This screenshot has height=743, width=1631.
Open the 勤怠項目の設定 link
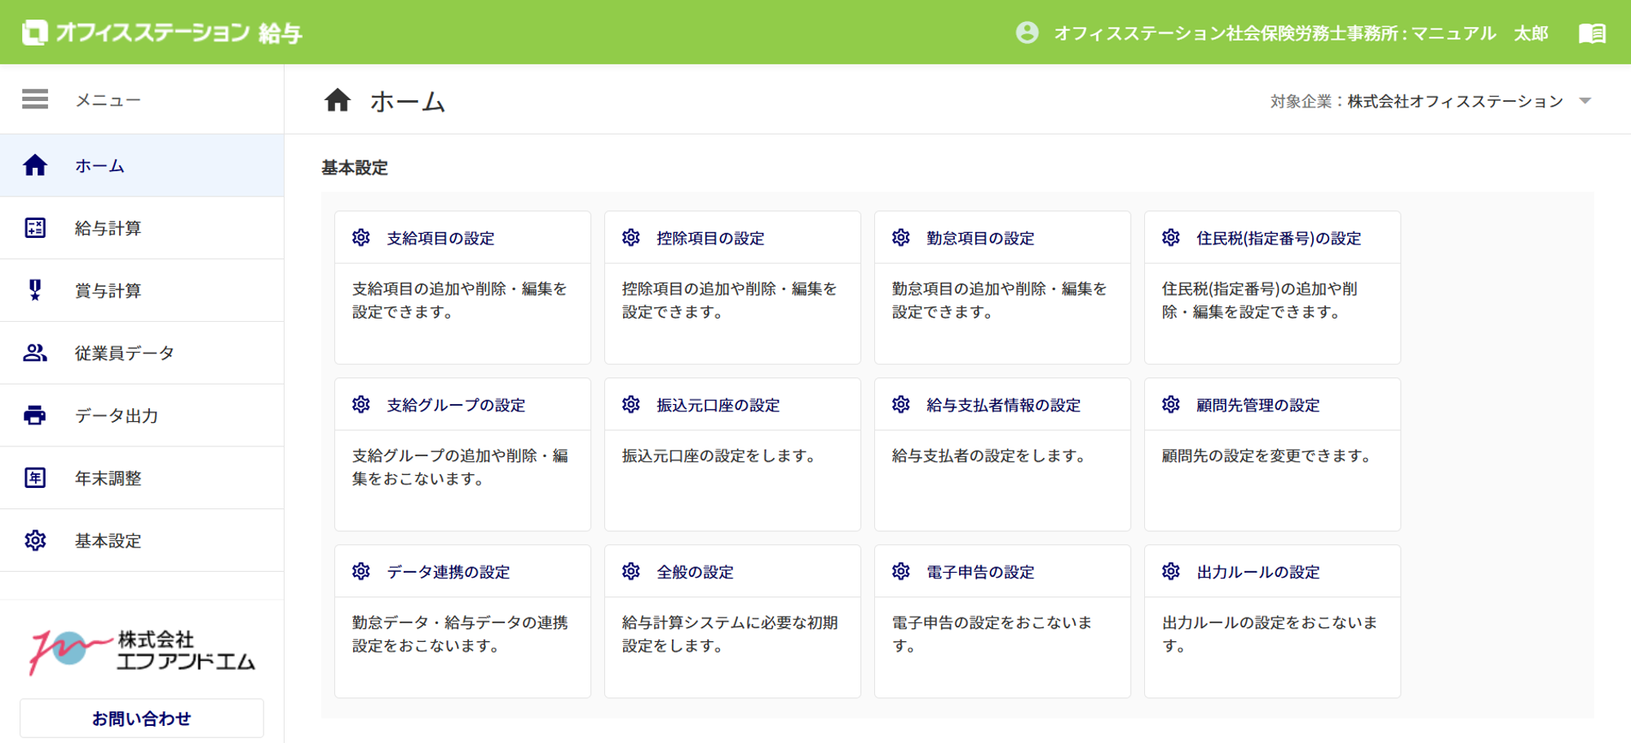pyautogui.click(x=980, y=238)
